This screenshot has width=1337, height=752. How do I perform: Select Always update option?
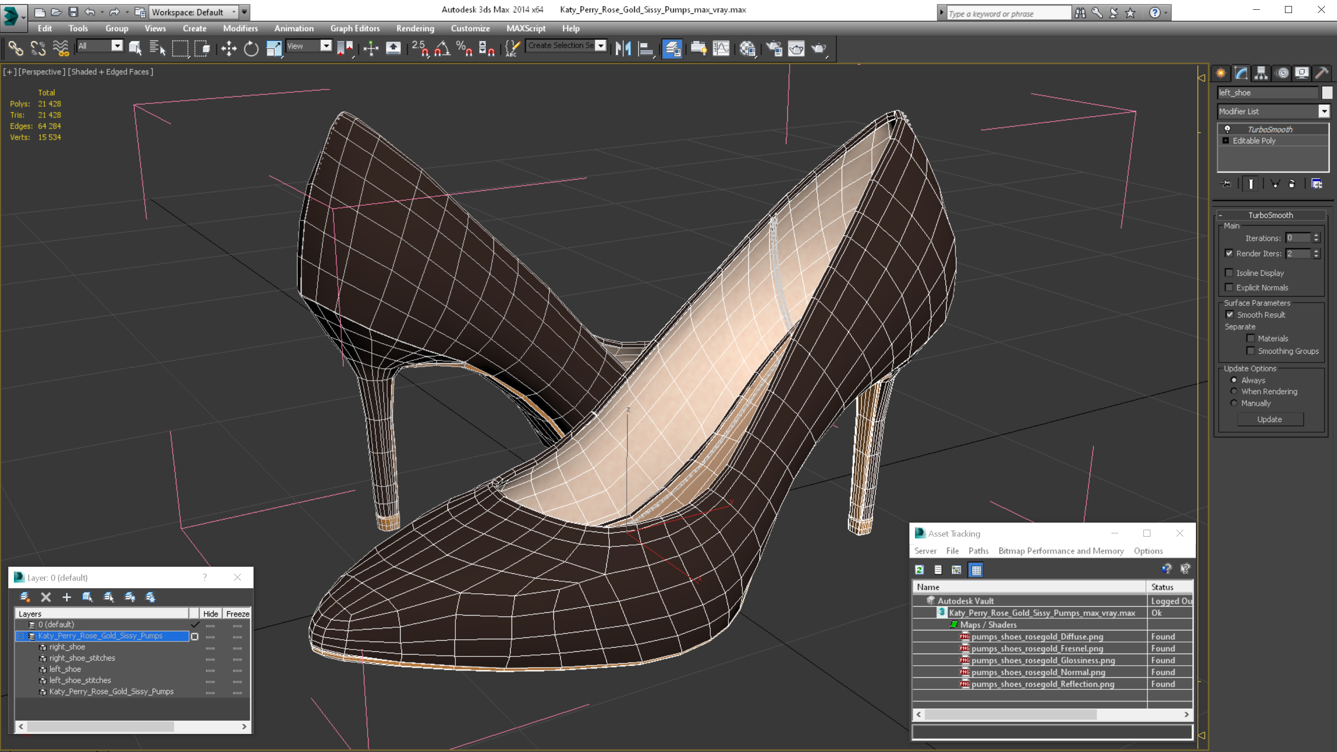pos(1234,380)
